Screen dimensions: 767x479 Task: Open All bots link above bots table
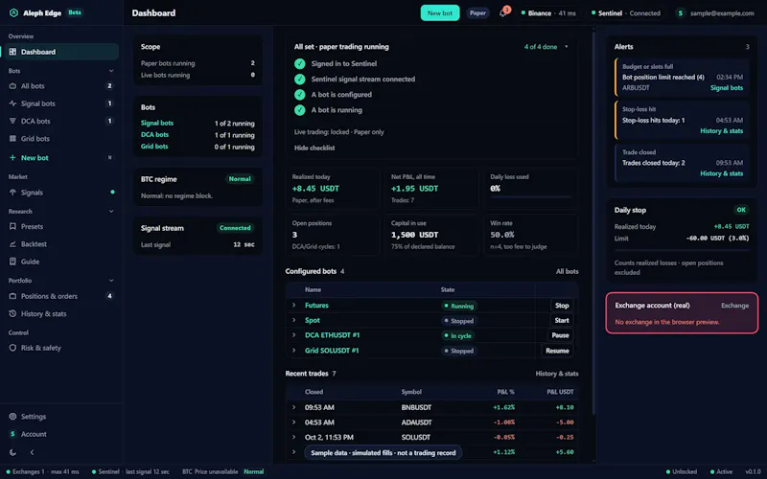[567, 271]
